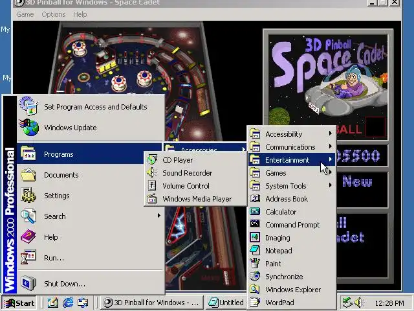Click the Space Cadet artwork panel
This screenshot has width=414, height=311.
(x=328, y=79)
